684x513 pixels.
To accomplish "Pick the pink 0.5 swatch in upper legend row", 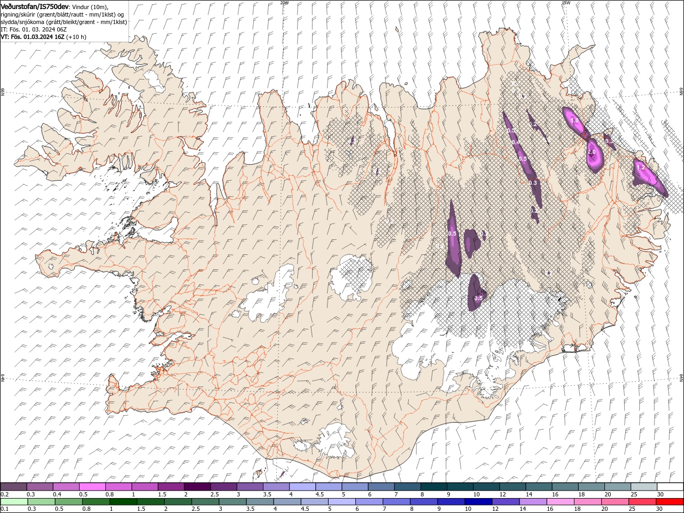I will [92, 487].
